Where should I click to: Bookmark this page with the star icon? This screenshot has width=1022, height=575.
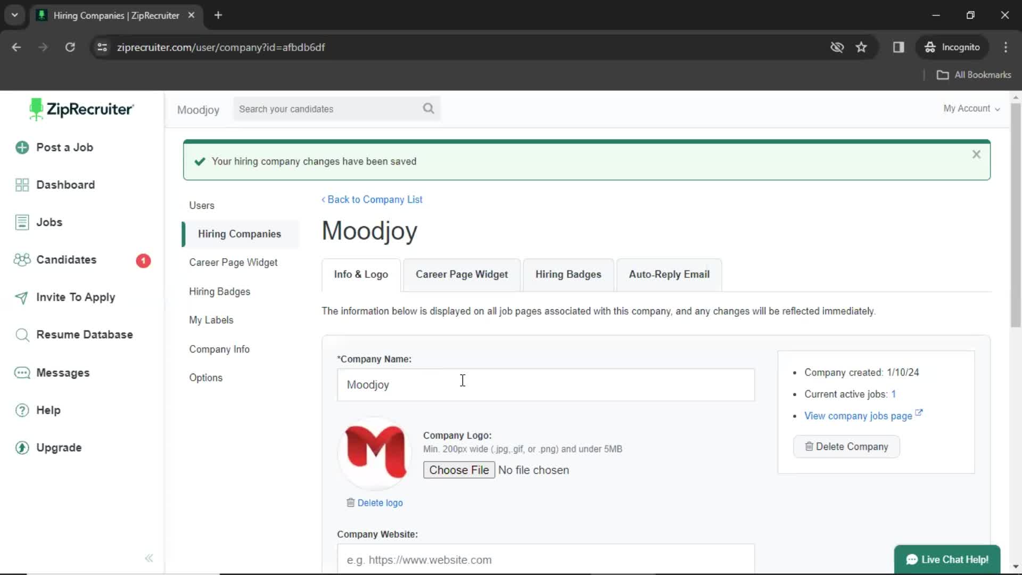tap(861, 47)
